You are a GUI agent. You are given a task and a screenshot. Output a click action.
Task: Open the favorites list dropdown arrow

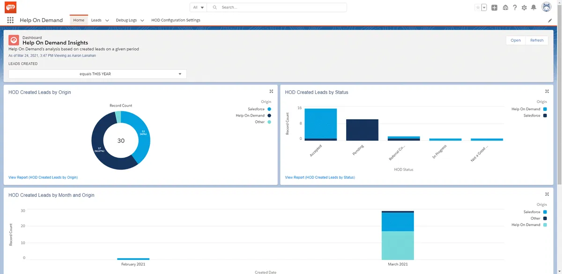484,7
